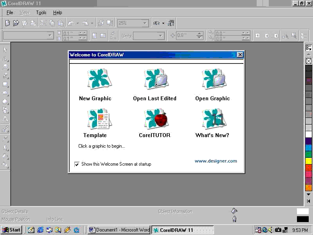Viewport: 313px width, 235px height.
Task: Click the New Graphic icon
Action: [x=99, y=79]
